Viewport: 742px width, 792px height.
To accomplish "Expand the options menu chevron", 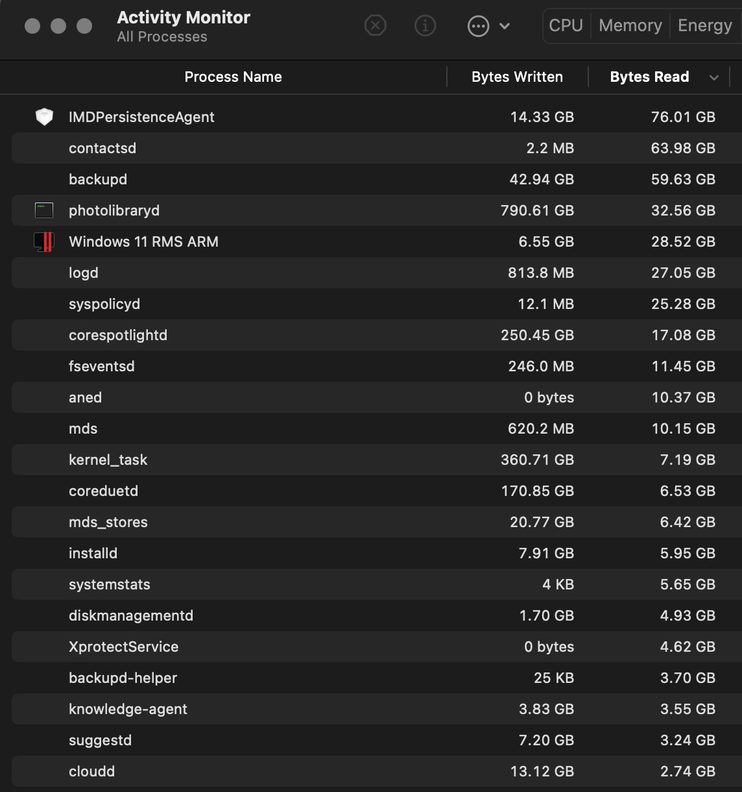I will [x=505, y=26].
